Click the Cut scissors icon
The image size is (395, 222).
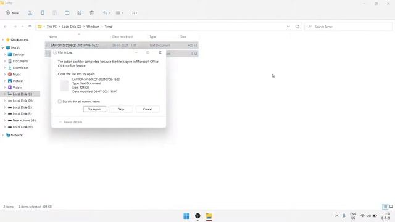(30, 13)
